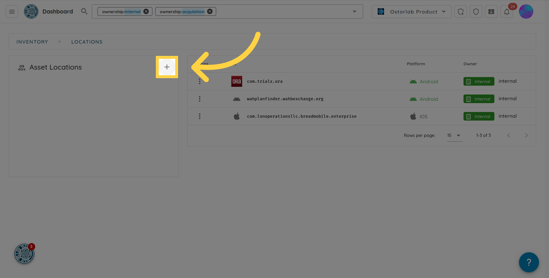Open actions menu for wahplanfinder.wahbexchange.org
The image size is (549, 278).
200,99
